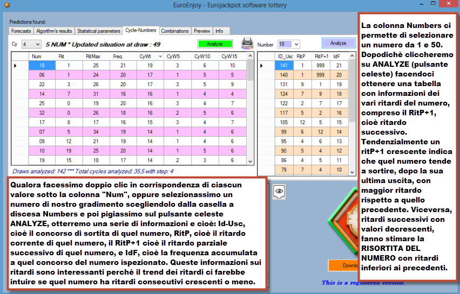Select ID_Usc cell 117 in right table

(284, 113)
